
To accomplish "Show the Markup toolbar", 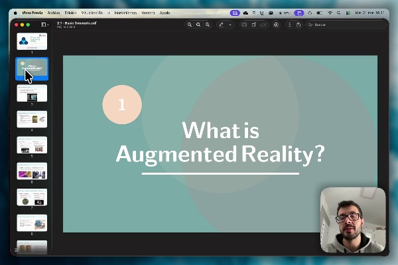I will tap(276, 25).
